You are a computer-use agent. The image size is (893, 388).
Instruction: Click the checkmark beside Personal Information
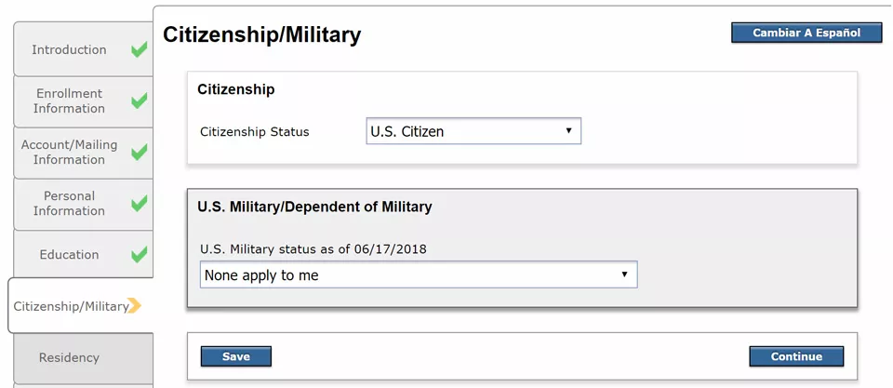139,204
